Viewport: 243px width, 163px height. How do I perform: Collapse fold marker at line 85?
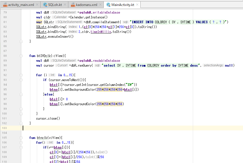coord(21,41)
